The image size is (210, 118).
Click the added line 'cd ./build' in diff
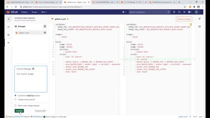[x=141, y=59]
